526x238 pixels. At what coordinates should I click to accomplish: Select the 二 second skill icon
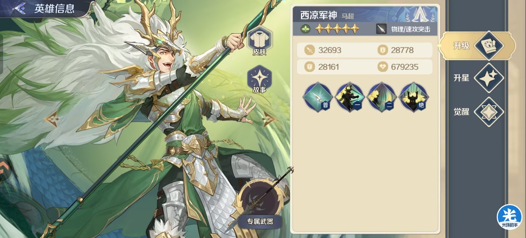pyautogui.click(x=381, y=97)
